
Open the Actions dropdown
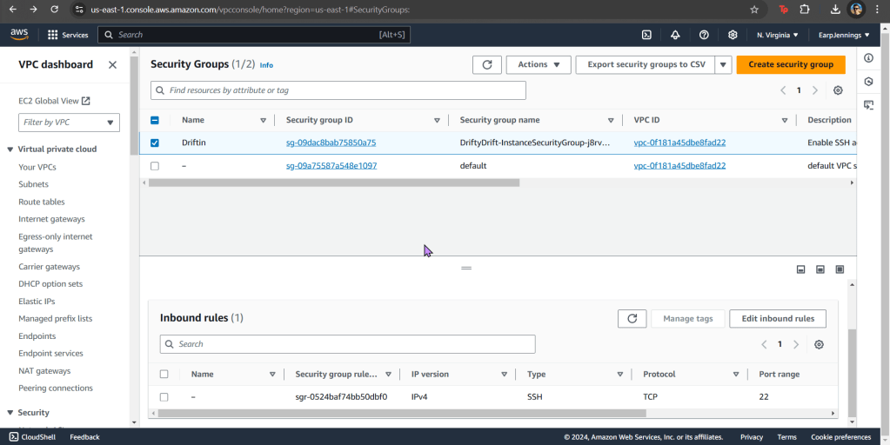[x=538, y=64]
